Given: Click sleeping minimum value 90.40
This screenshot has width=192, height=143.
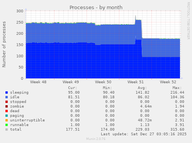Looking at the screenshot, I should pyautogui.click(x=109, y=93).
